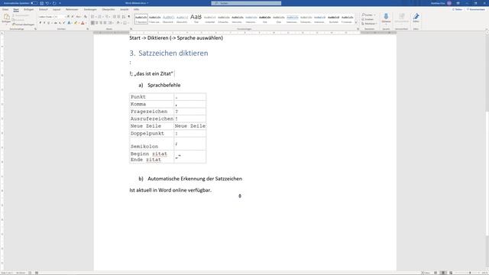This screenshot has width=489, height=275.
Task: Toggle underline formatting
Action: (x=49, y=23)
